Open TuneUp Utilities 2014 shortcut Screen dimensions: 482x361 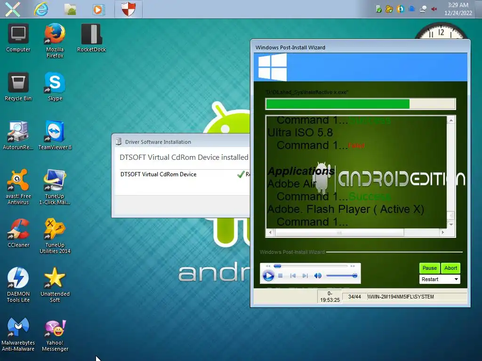[x=55, y=236]
